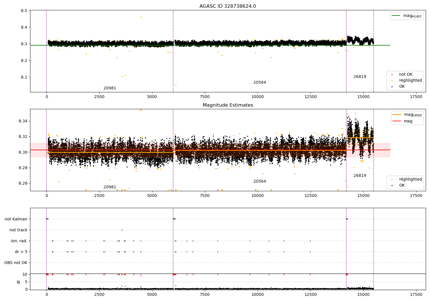Click the single black point on the 'not track' row
Screen dimensions: 430x301
coord(122,230)
